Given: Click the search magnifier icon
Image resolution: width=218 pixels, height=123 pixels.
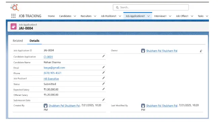Looking at the screenshot, I should [x=117, y=7].
